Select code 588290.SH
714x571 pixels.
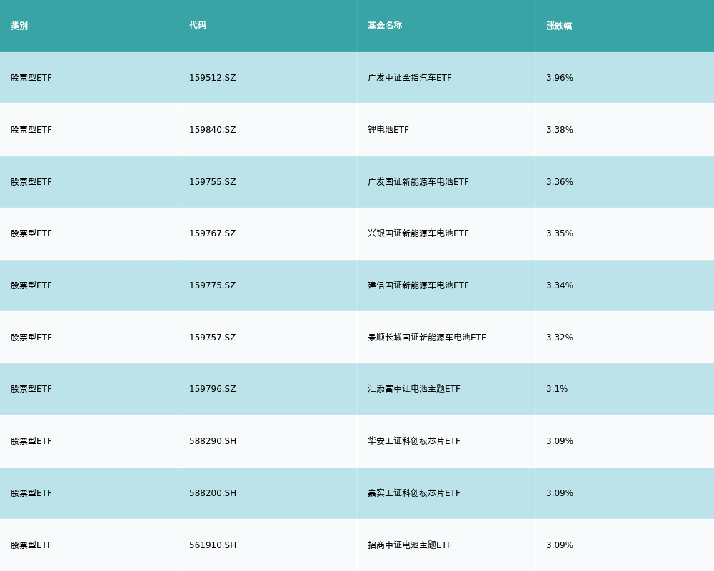click(x=213, y=441)
